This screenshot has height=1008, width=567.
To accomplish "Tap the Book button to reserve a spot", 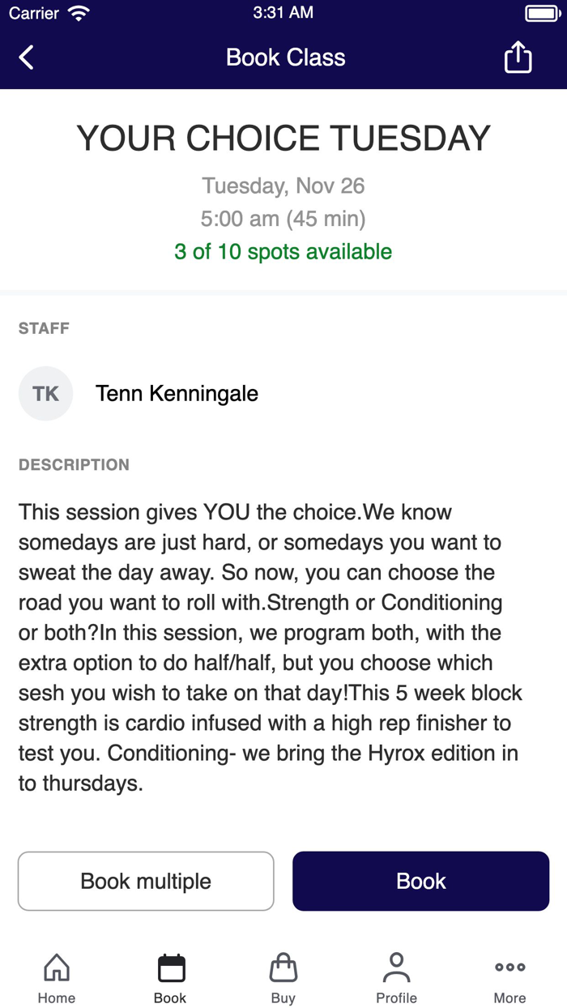I will click(x=420, y=881).
